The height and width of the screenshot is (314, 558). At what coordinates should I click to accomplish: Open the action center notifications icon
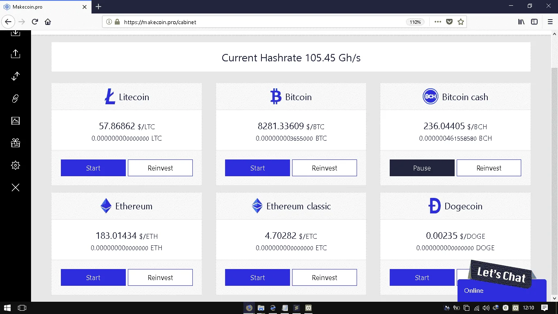coord(545,308)
